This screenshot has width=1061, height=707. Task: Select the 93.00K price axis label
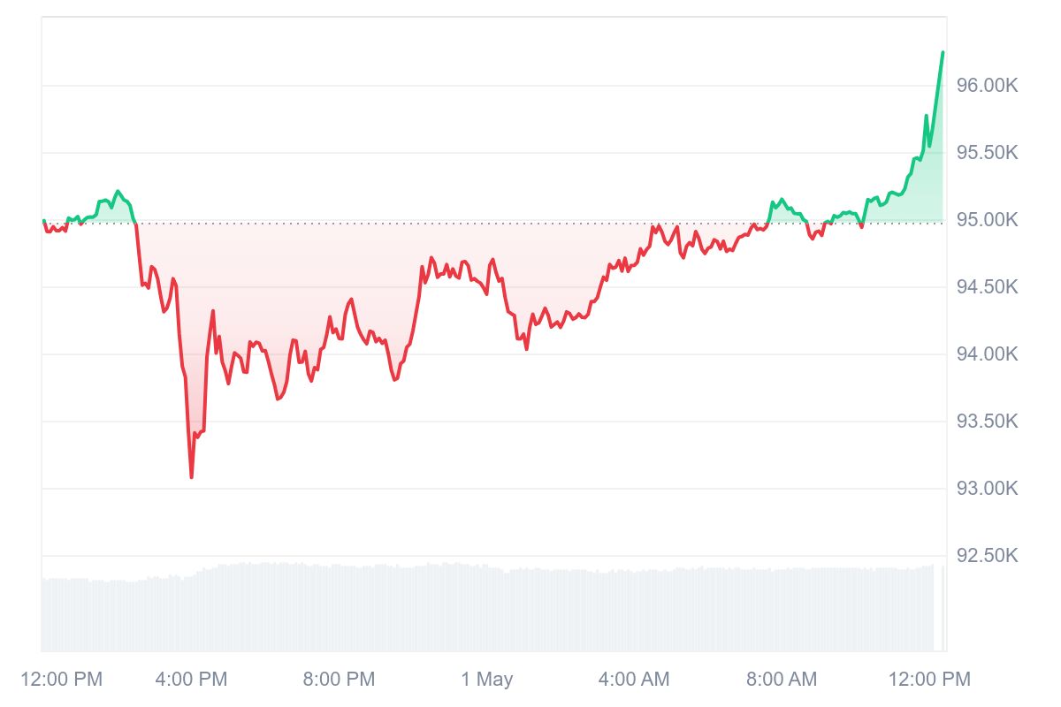point(988,489)
